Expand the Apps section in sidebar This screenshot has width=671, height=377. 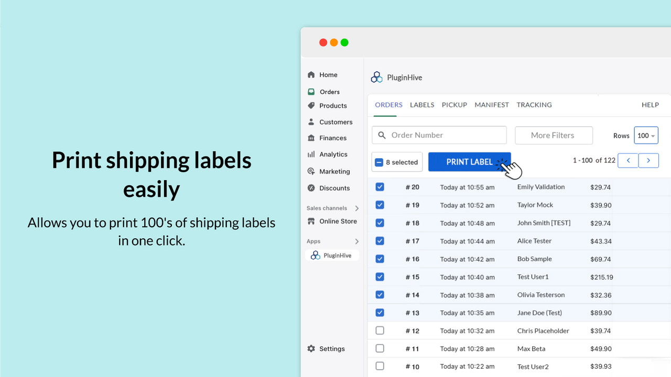[357, 241]
